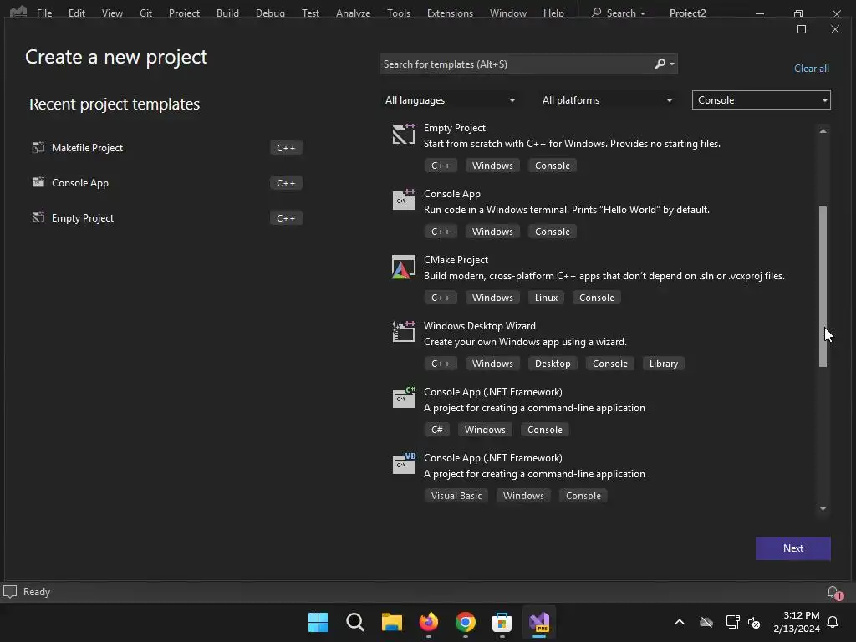856x642 pixels.
Task: Open Microsoft Store from the taskbar
Action: tap(502, 622)
